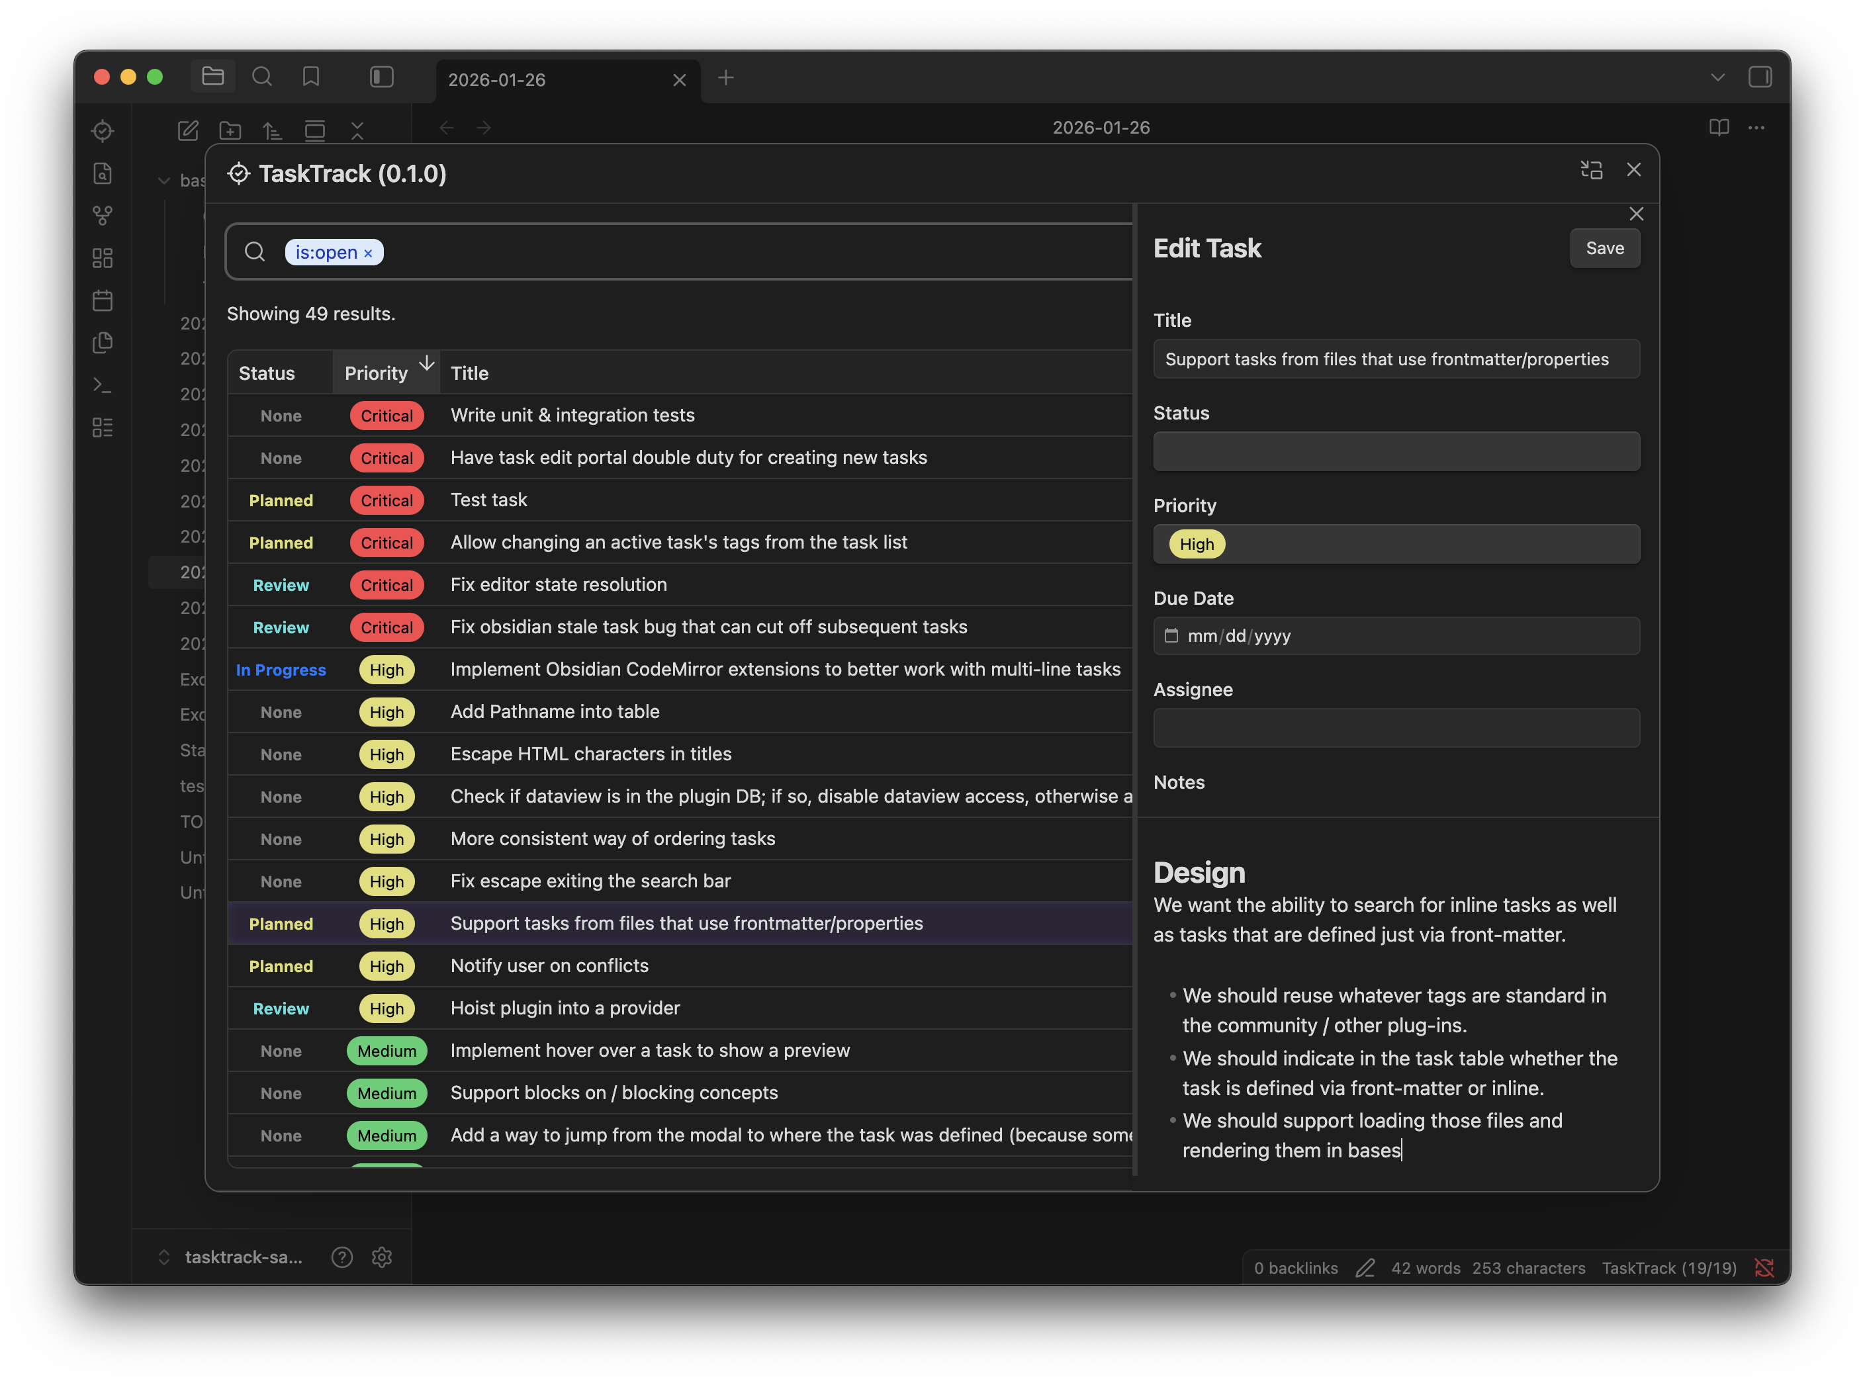Image resolution: width=1865 pixels, height=1383 pixels.
Task: Remove the is:open search filter
Action: pyautogui.click(x=369, y=252)
